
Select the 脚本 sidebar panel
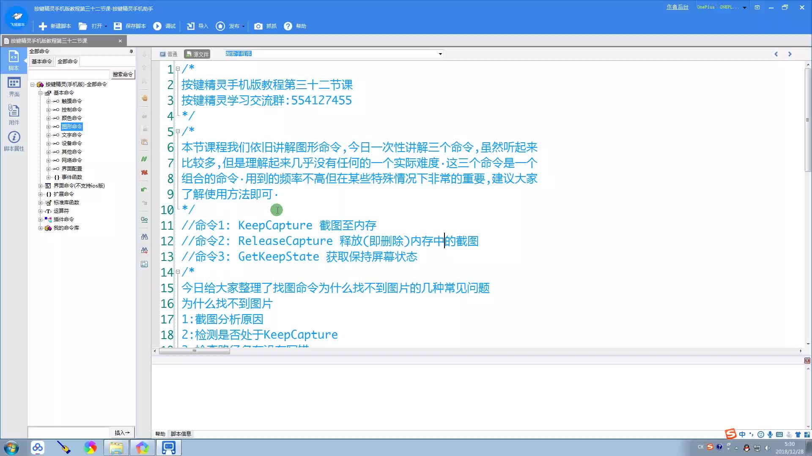coord(14,60)
